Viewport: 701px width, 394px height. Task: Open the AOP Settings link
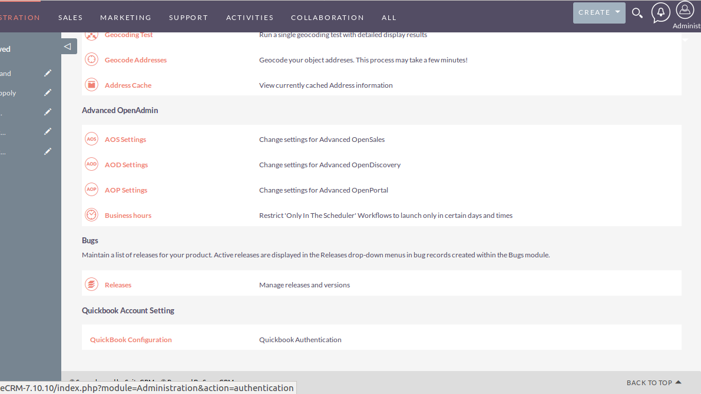[125, 190]
